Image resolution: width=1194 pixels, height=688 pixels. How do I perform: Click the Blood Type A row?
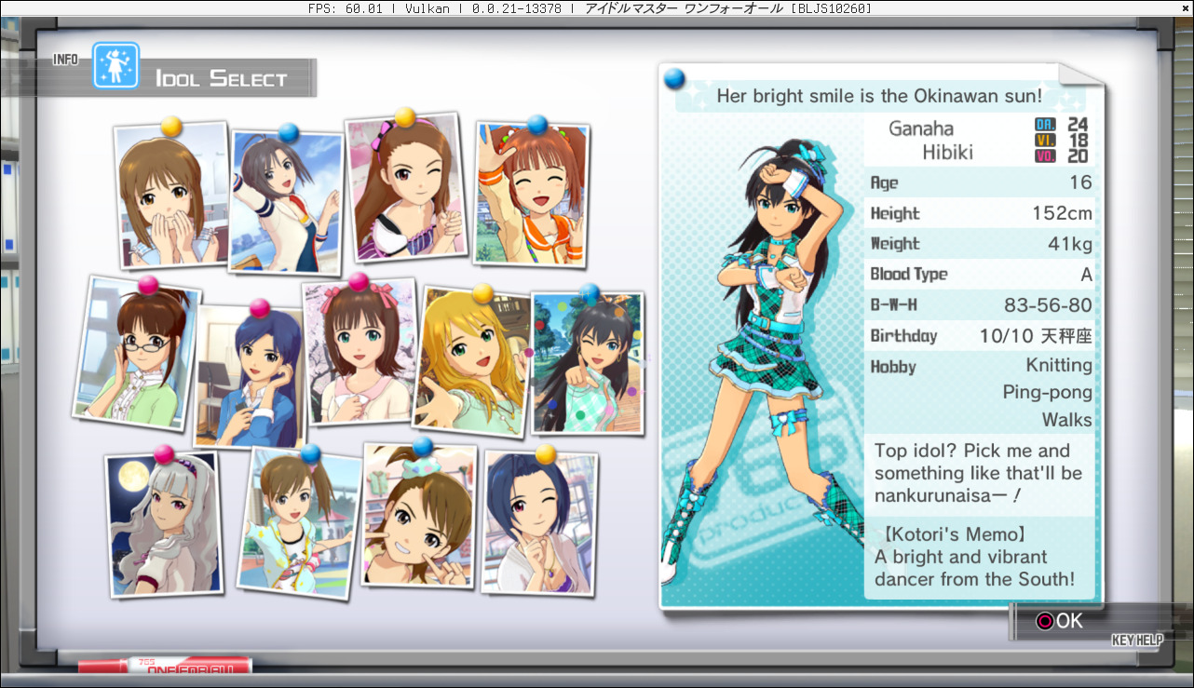pyautogui.click(x=980, y=275)
